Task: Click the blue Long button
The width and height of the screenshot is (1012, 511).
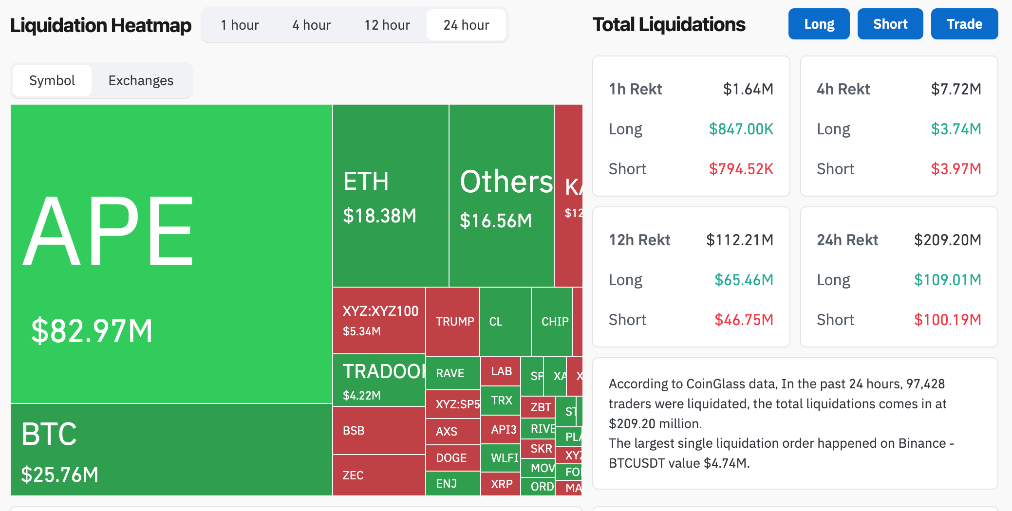Action: tap(819, 24)
